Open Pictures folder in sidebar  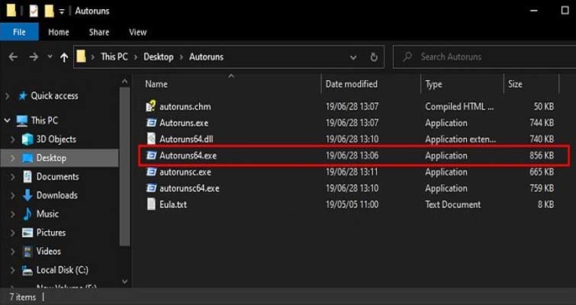click(51, 233)
